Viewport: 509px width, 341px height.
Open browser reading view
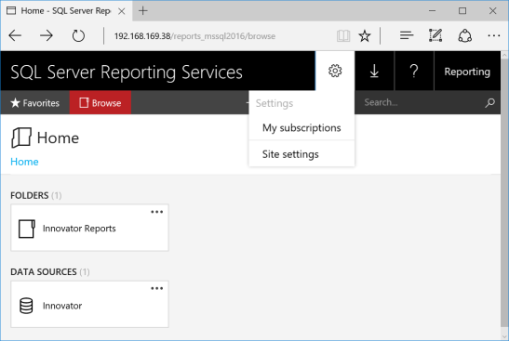coord(343,35)
